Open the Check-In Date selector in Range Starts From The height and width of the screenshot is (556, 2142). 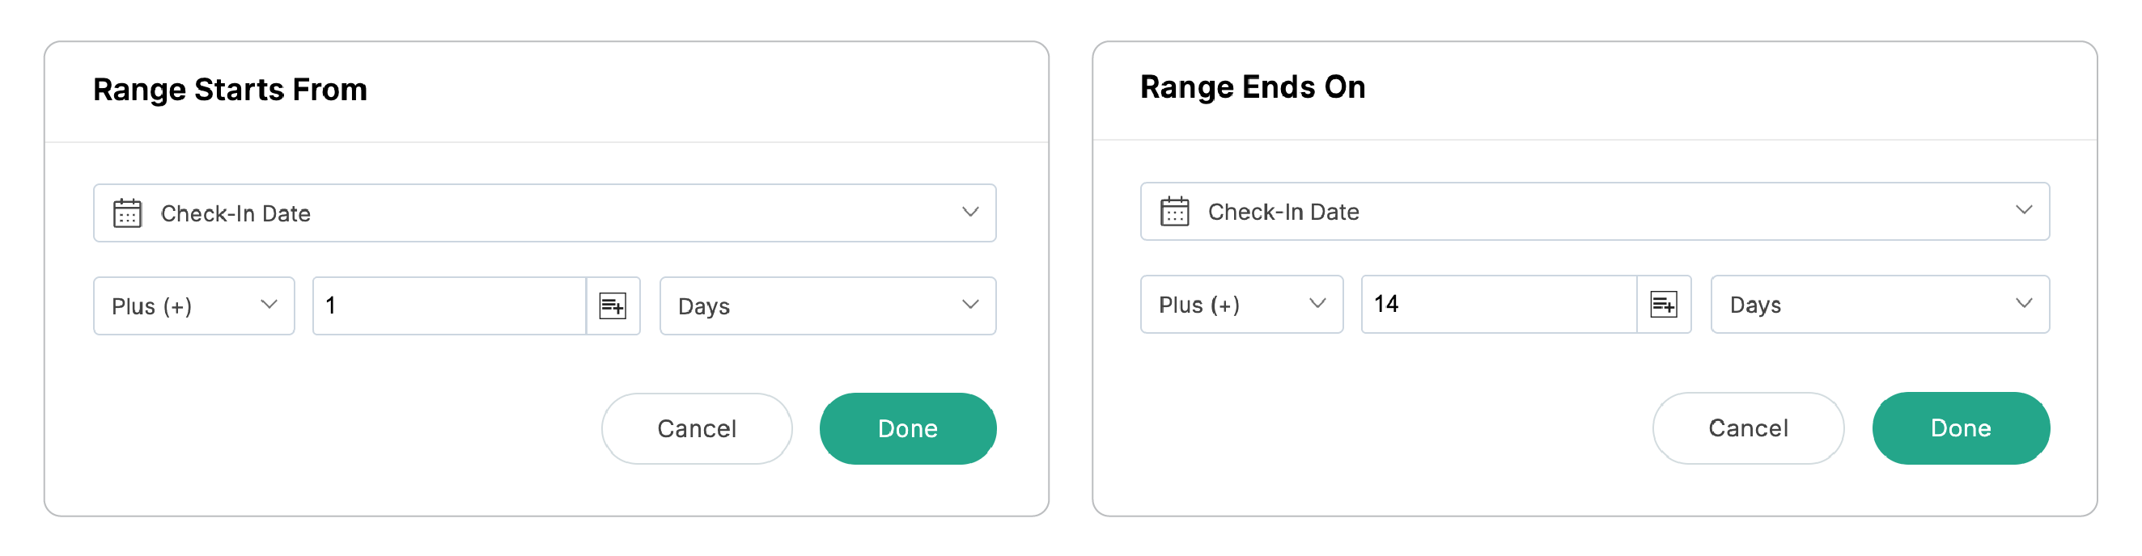[545, 213]
